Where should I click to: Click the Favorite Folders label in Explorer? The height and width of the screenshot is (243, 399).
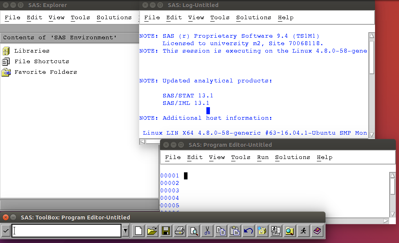pyautogui.click(x=46, y=72)
